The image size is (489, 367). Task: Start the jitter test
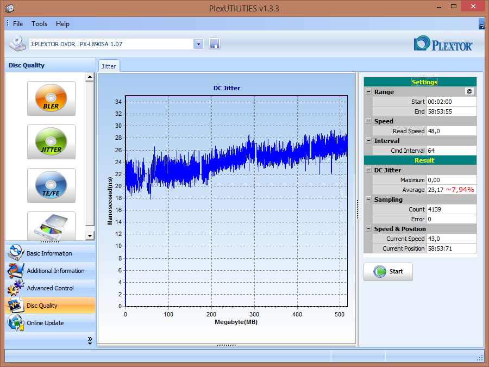[388, 271]
